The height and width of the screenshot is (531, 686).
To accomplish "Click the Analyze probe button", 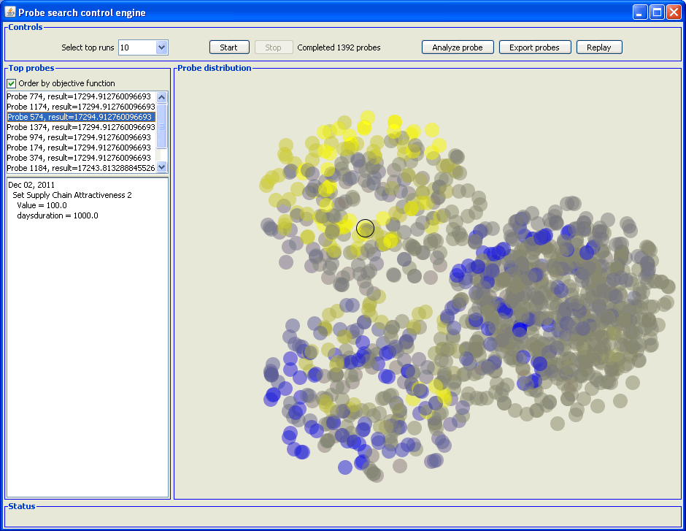I will coord(458,47).
